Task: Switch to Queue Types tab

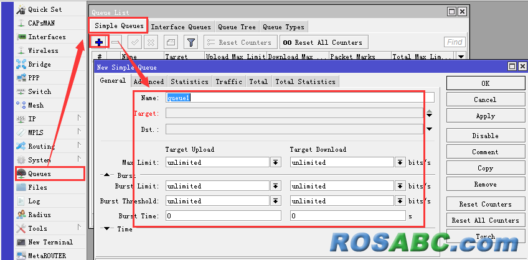Action: pos(283,27)
